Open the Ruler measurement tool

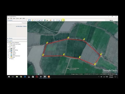tap(54, 20)
